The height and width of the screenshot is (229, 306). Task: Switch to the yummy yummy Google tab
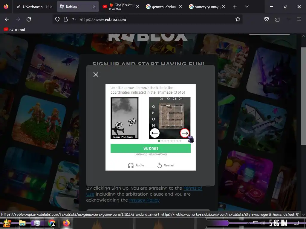206,7
